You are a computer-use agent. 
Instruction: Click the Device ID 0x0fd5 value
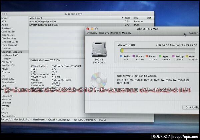coord(56,83)
